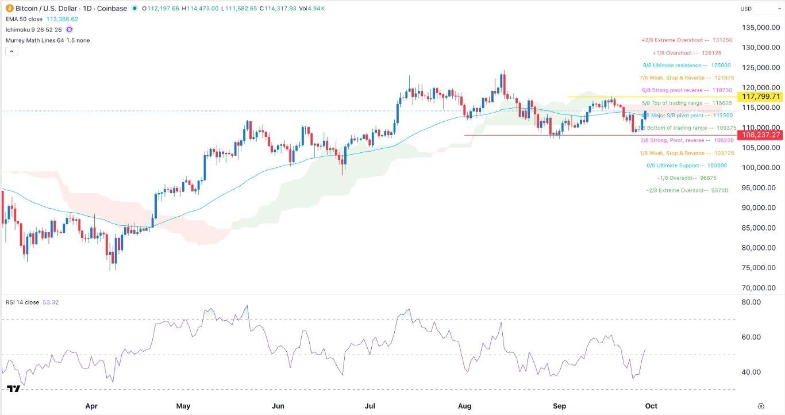This screenshot has width=785, height=415.
Task: Click the red horizontal support line
Action: pos(546,136)
